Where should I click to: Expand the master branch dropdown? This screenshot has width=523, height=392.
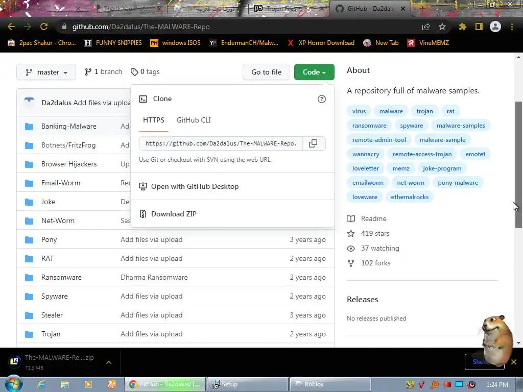coord(46,72)
